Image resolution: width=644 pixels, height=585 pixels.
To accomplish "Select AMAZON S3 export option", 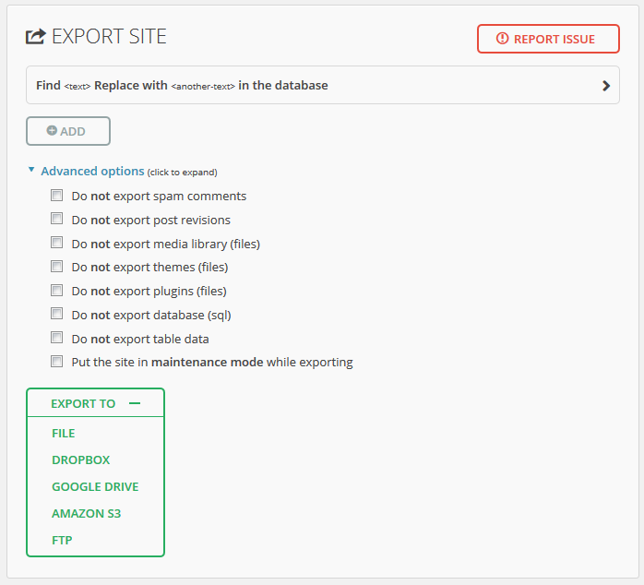I will coord(86,514).
